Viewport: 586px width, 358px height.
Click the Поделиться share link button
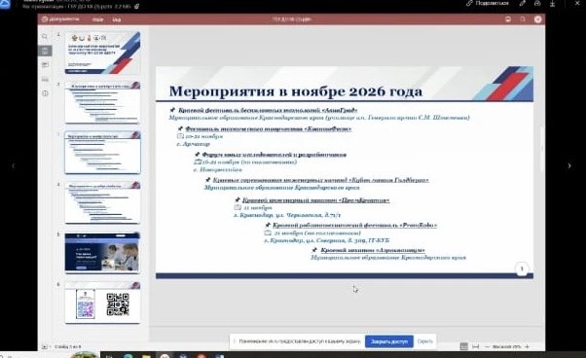488,3
